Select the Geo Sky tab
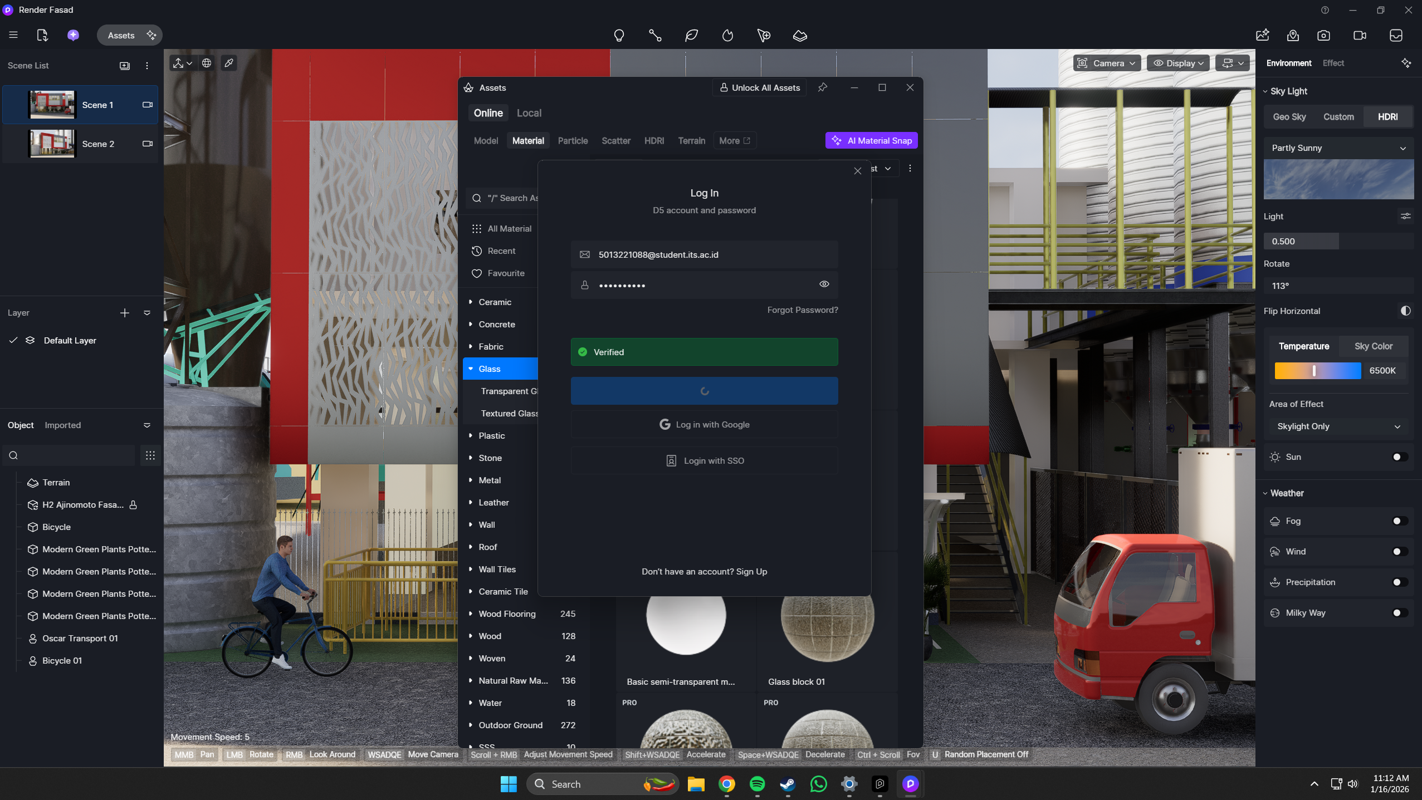Viewport: 1422px width, 800px height. coord(1289,117)
